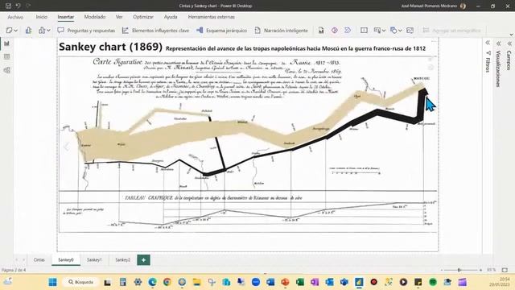515x290 pixels.
Task: Open the Herramientas externas tab
Action: [211, 17]
